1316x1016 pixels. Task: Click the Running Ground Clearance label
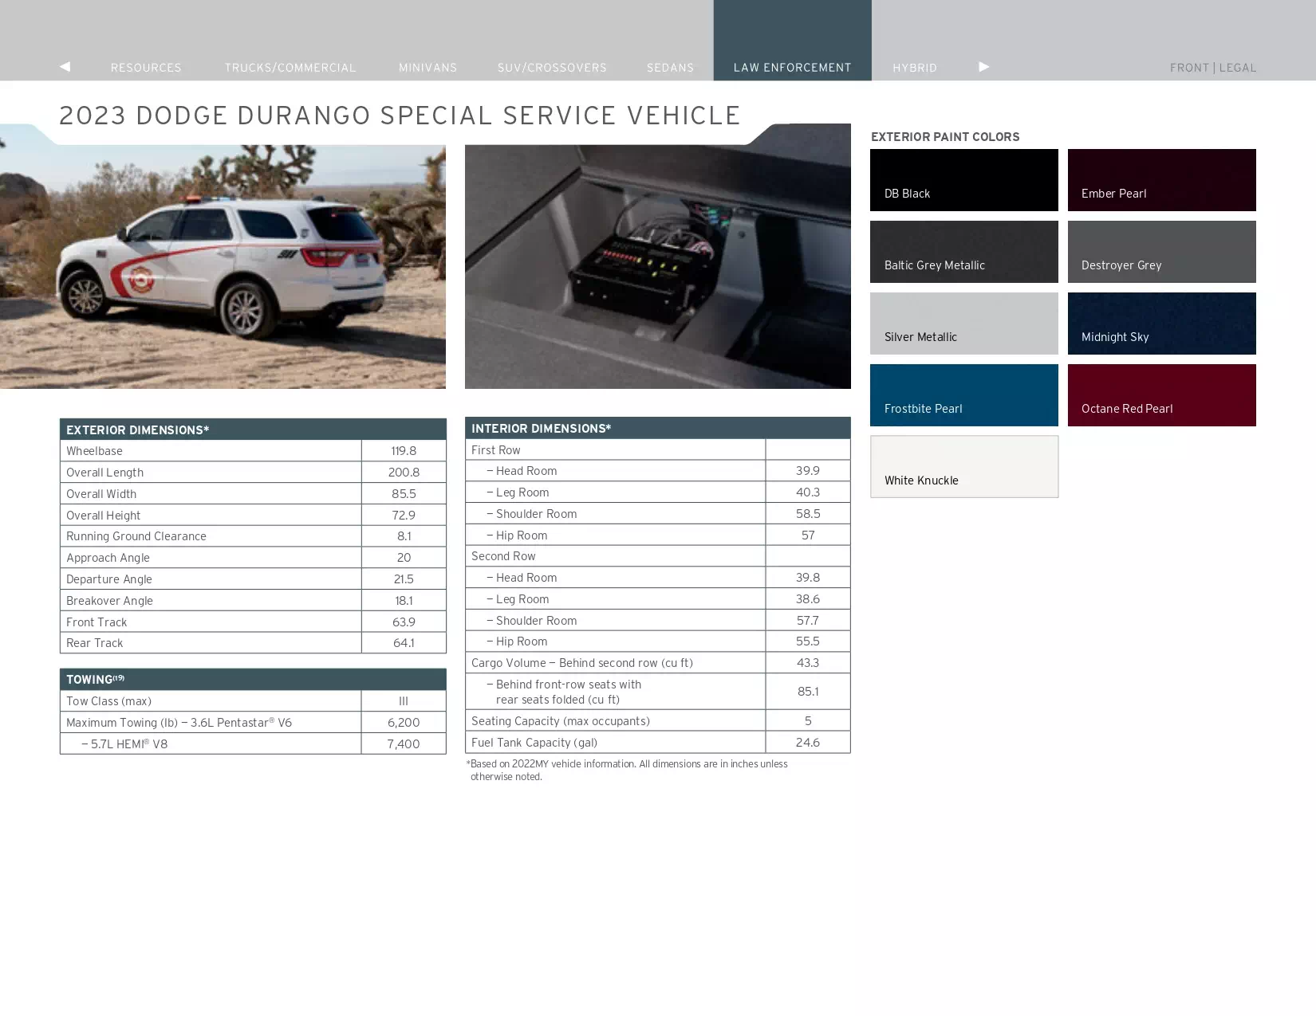click(136, 536)
